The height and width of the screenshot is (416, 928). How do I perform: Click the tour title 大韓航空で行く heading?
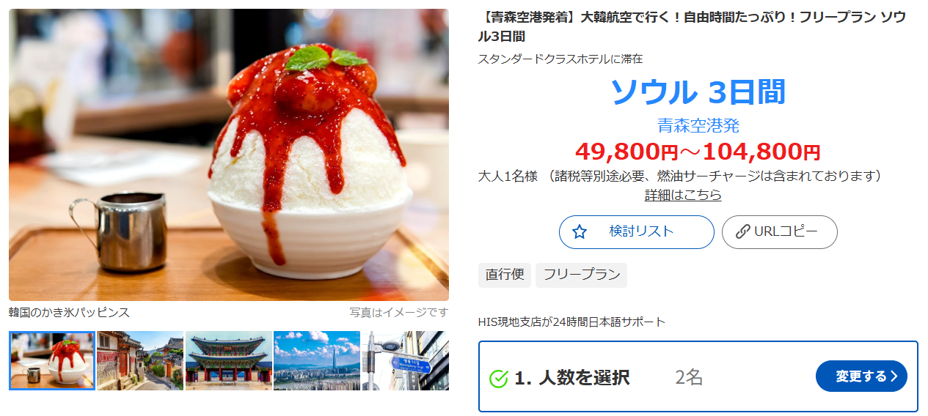point(692,27)
